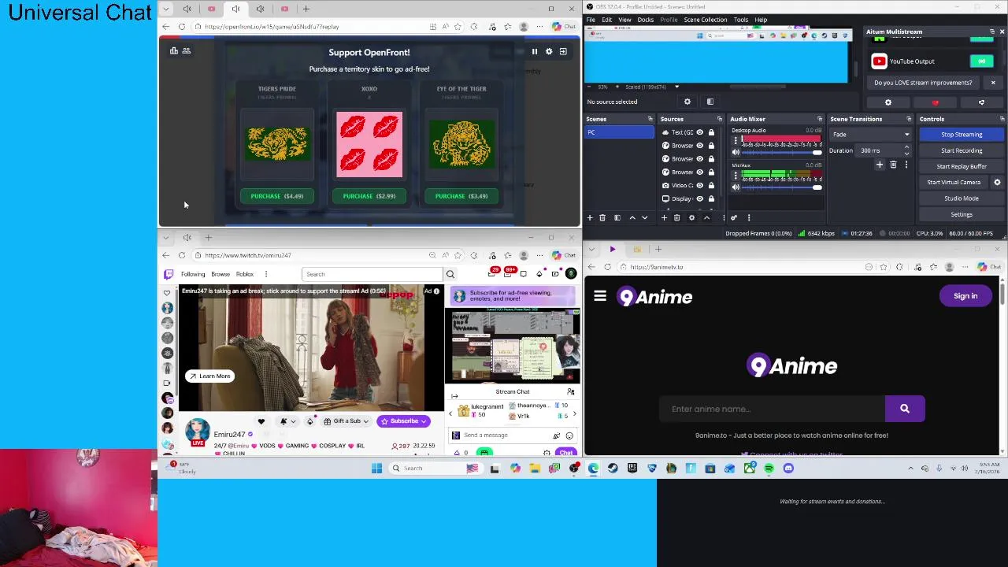Unlock the Text (GDI) source lock

[711, 132]
